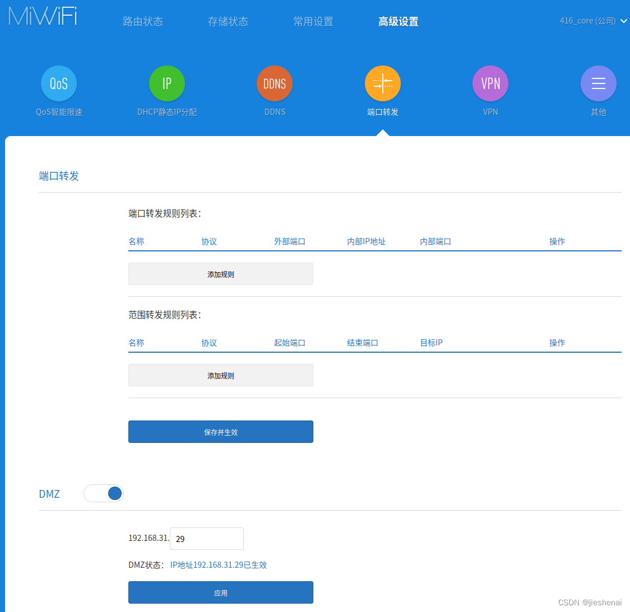Switch to the 高级设置 tab

pos(398,21)
